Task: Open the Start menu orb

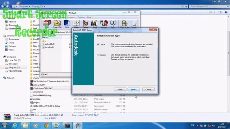Action: [4, 125]
